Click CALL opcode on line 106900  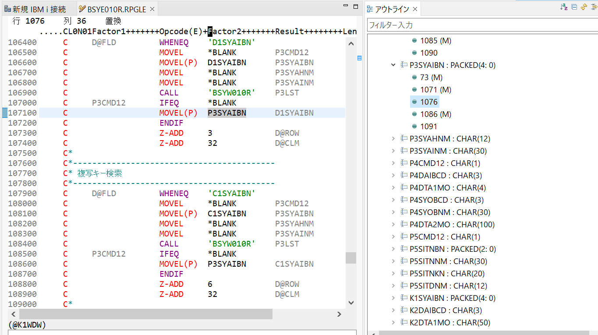tap(169, 93)
